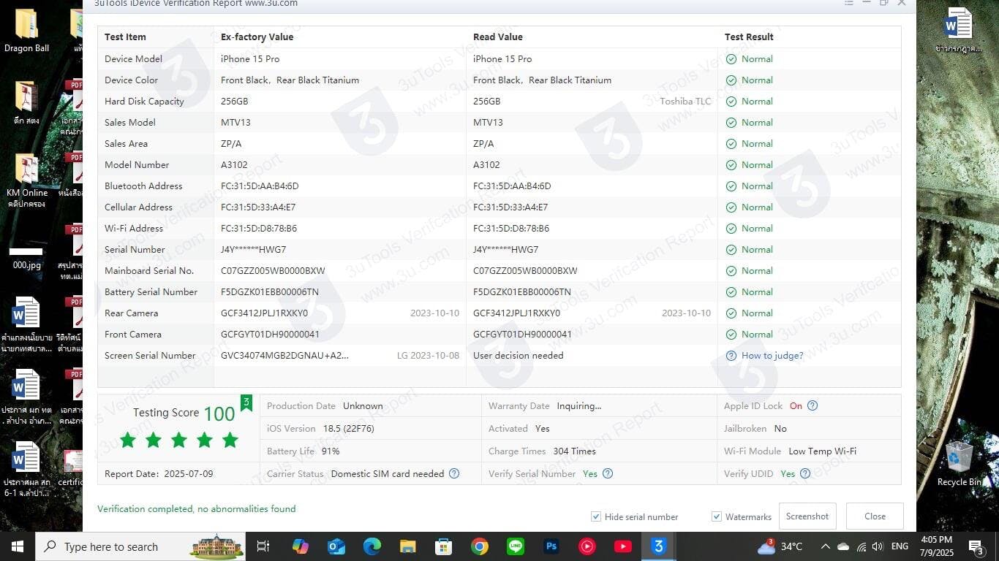Open the red YouTube taskbar icon
The width and height of the screenshot is (999, 561).
[x=623, y=546]
